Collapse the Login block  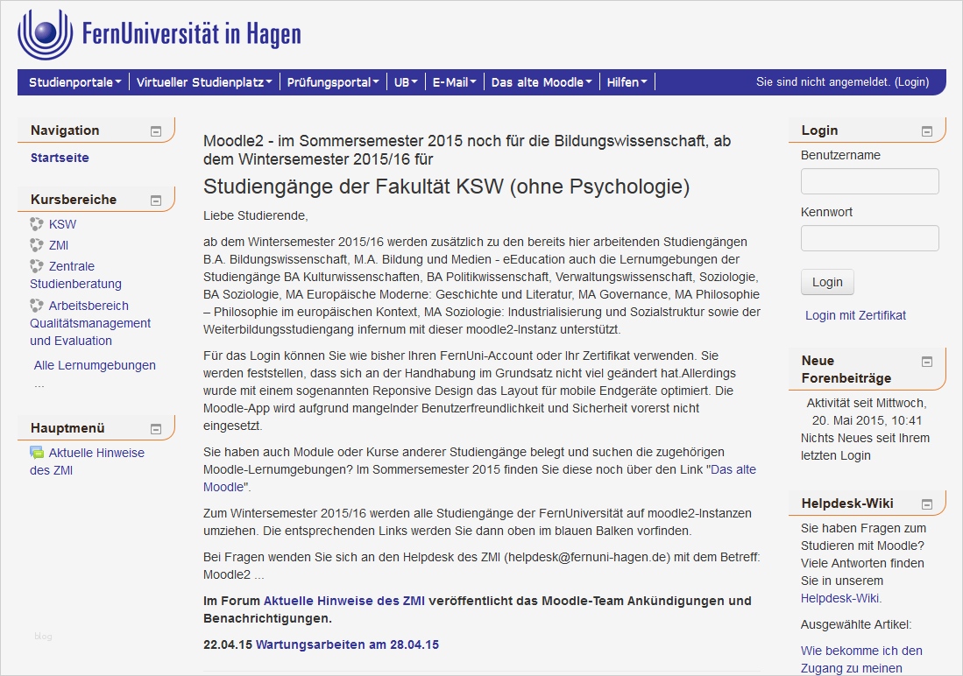click(x=927, y=130)
